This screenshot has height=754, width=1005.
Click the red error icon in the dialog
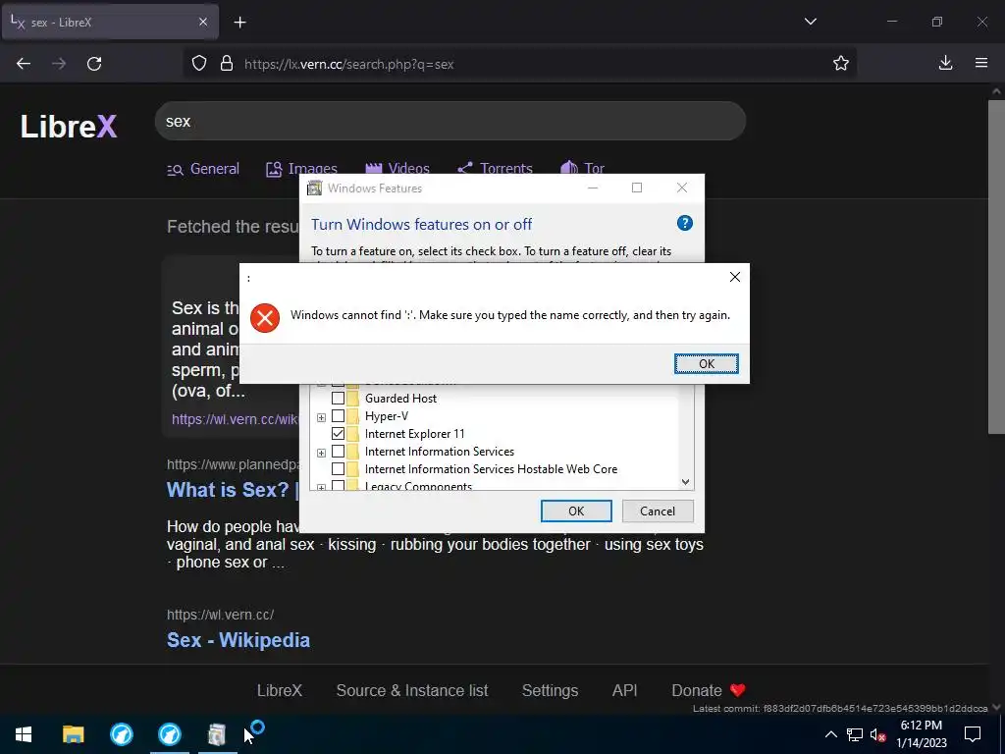coord(265,317)
